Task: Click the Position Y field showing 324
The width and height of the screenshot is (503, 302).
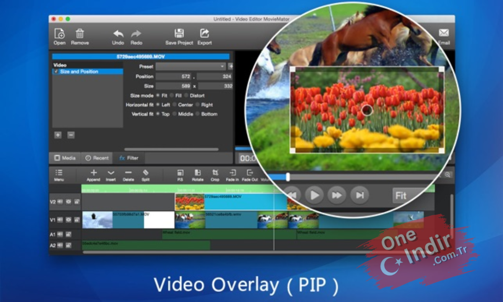Action: (x=215, y=77)
